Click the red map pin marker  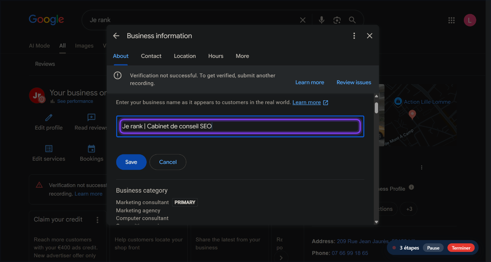point(412,114)
